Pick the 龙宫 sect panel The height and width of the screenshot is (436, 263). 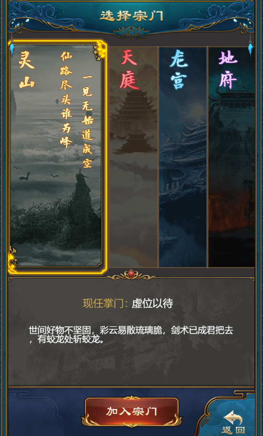183,157
